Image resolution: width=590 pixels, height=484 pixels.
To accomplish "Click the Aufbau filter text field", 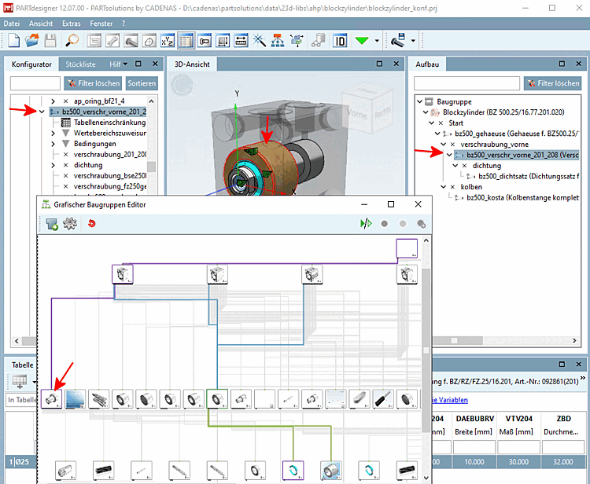I will pos(466,82).
